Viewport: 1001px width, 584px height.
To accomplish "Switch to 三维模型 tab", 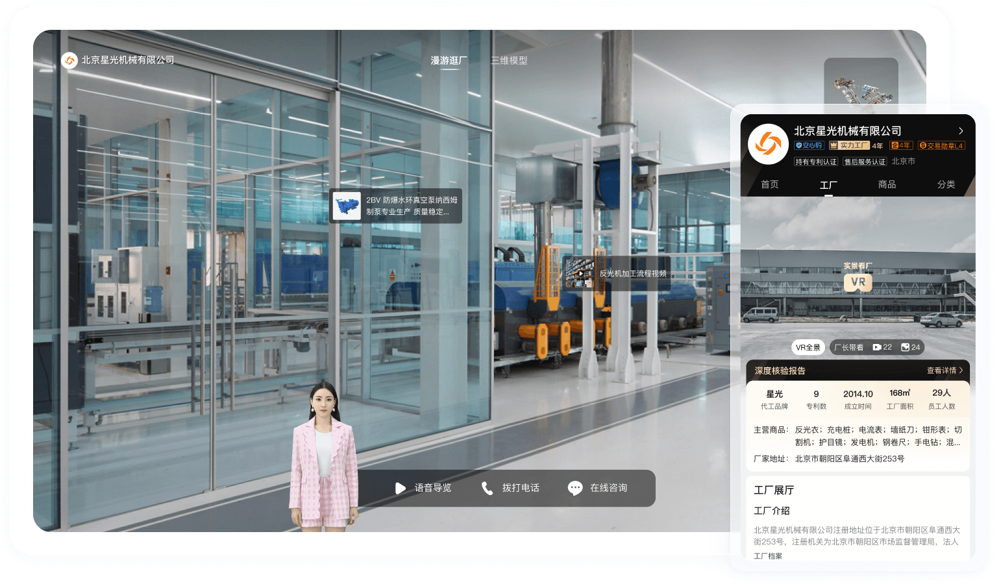I will (509, 60).
